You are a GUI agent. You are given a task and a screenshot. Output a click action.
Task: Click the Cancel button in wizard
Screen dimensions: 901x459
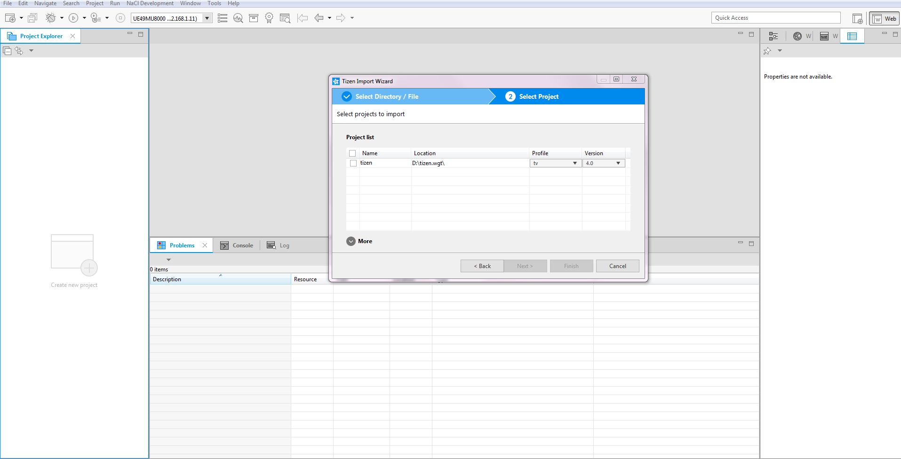pyautogui.click(x=617, y=266)
